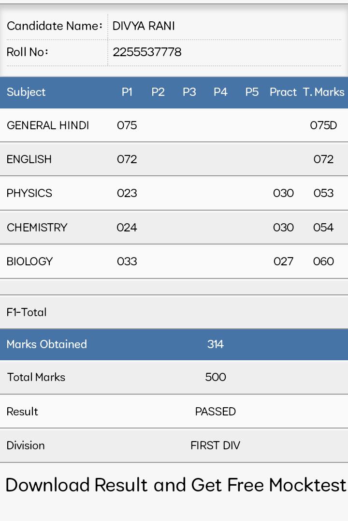This screenshot has width=348, height=521.
Task: Select candidate name DIVYA RANI text
Action: [144, 26]
